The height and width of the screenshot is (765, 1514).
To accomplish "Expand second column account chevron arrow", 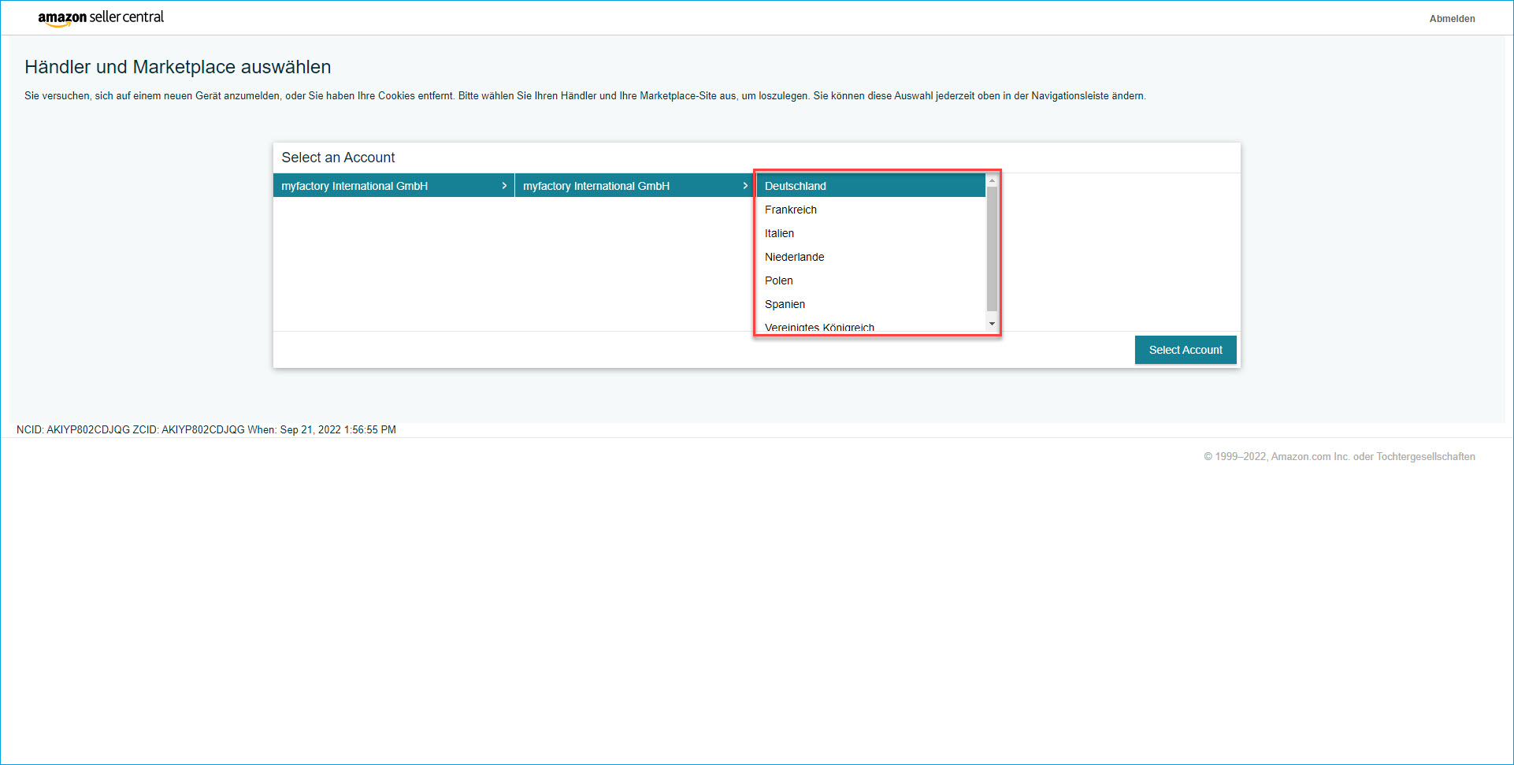I will click(745, 186).
